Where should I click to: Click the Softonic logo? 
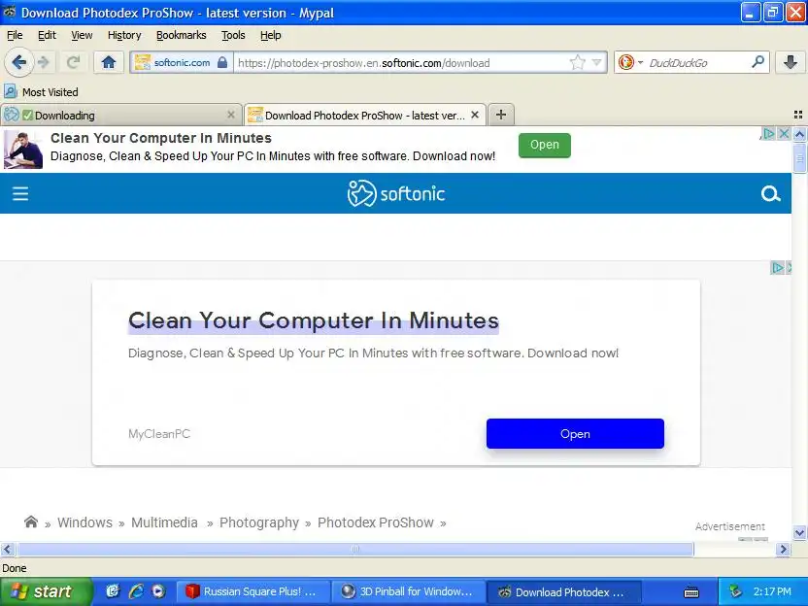coord(396,193)
